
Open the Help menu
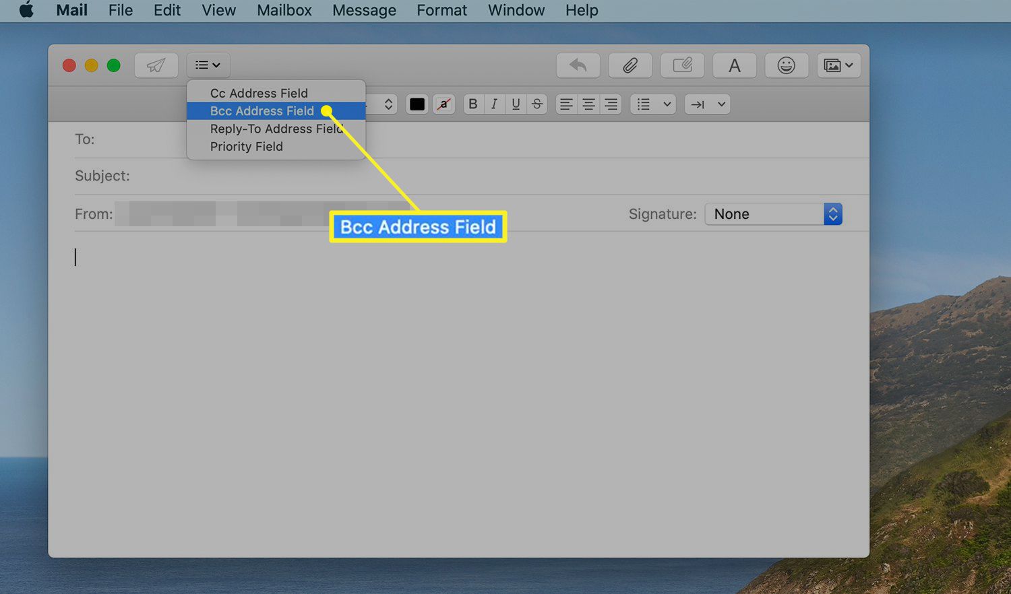coord(582,10)
